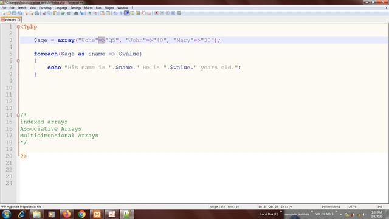Open the File menu
This screenshot has height=219, width=389.
[4, 8]
